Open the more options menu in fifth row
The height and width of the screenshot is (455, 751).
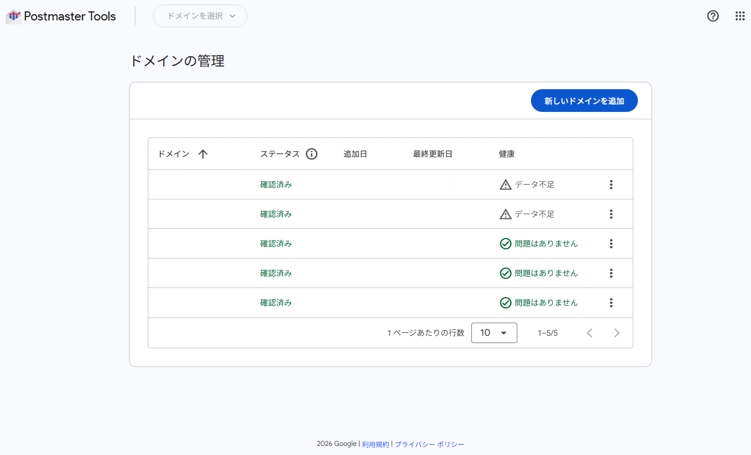point(611,303)
